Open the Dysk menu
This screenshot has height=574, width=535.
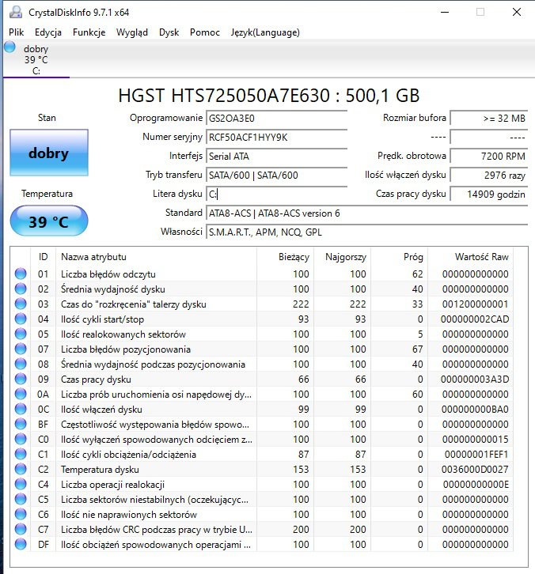tap(169, 32)
